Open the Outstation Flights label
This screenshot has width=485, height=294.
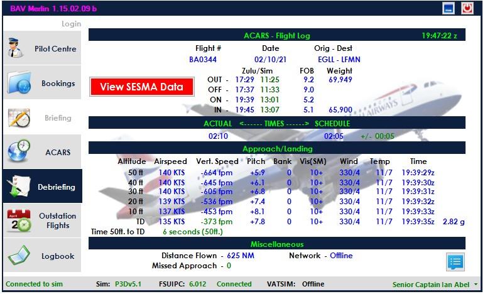click(x=58, y=220)
